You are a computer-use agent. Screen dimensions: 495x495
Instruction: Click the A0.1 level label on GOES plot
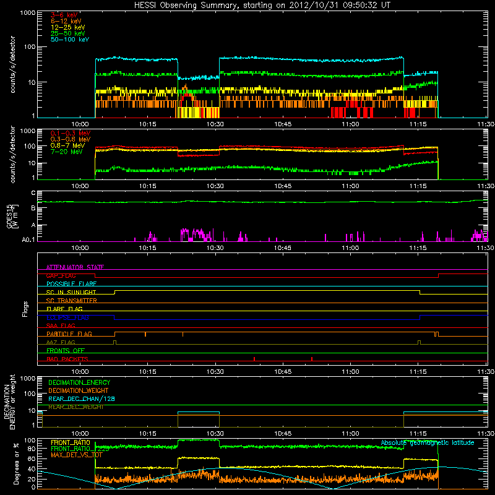coord(28,240)
